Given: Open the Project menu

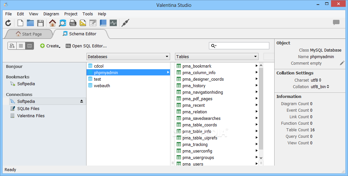Looking at the screenshot, I should [71, 14].
